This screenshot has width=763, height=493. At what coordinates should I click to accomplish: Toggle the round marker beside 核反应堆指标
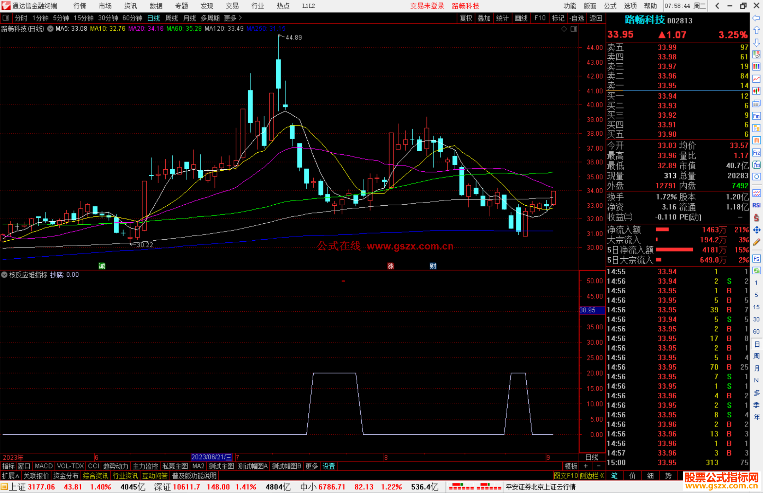[x=5, y=275]
